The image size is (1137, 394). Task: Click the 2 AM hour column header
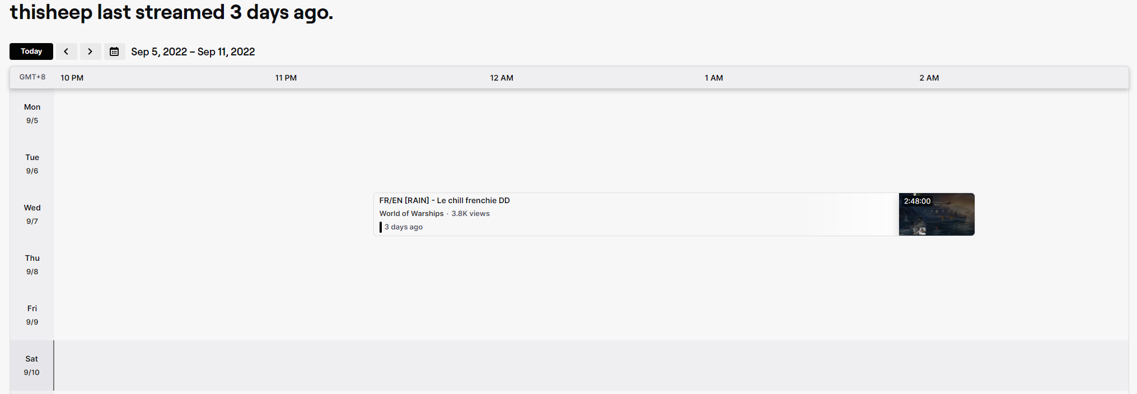tap(929, 78)
